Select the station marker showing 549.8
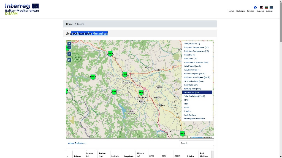The width and height of the screenshot is (282, 158). [x=182, y=134]
